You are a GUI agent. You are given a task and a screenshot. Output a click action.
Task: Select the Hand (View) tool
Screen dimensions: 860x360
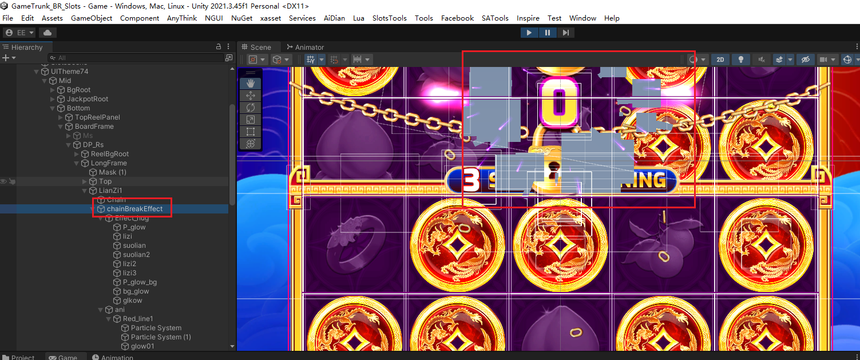pos(250,84)
